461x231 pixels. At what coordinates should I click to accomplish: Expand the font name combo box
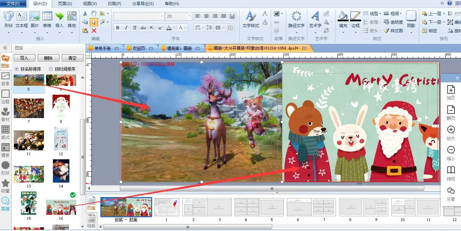162,16
